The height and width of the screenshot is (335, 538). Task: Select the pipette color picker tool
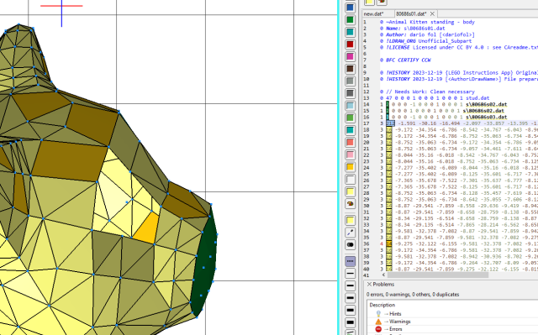350,233
